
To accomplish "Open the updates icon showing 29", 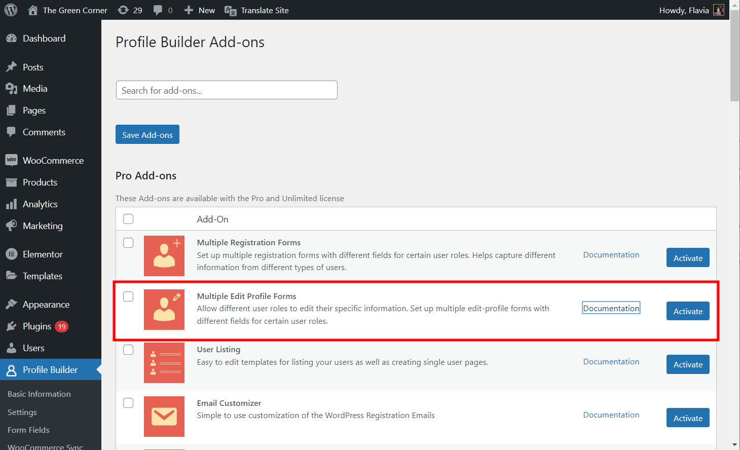I will 123,10.
